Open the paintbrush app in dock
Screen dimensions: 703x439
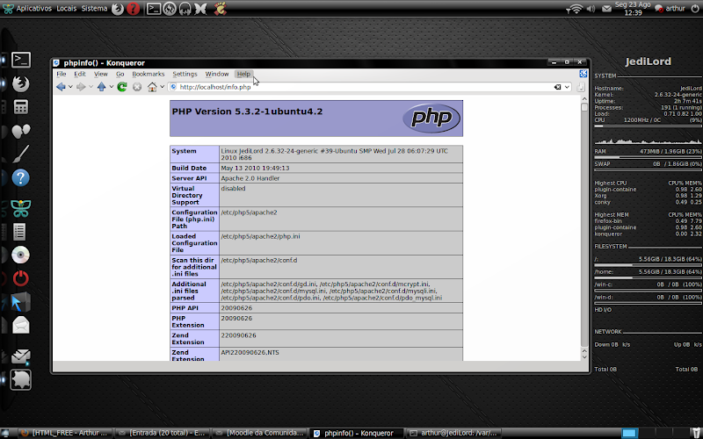20,155
